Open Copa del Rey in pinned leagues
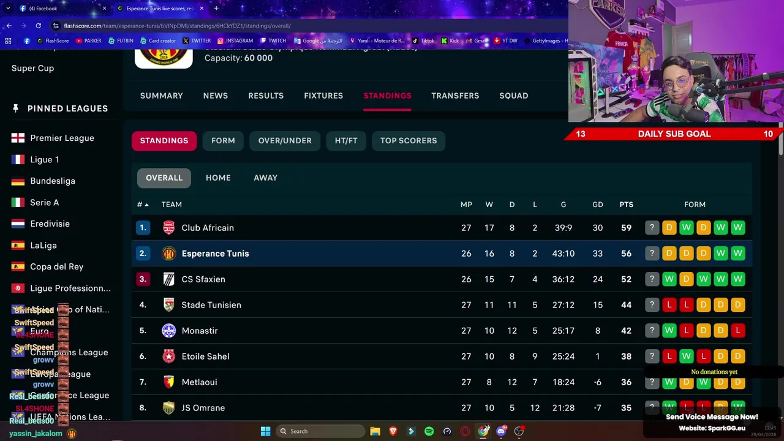The width and height of the screenshot is (784, 441). click(x=56, y=266)
